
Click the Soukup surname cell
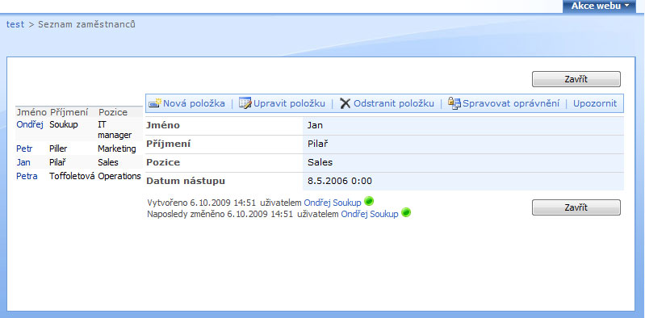tap(63, 124)
